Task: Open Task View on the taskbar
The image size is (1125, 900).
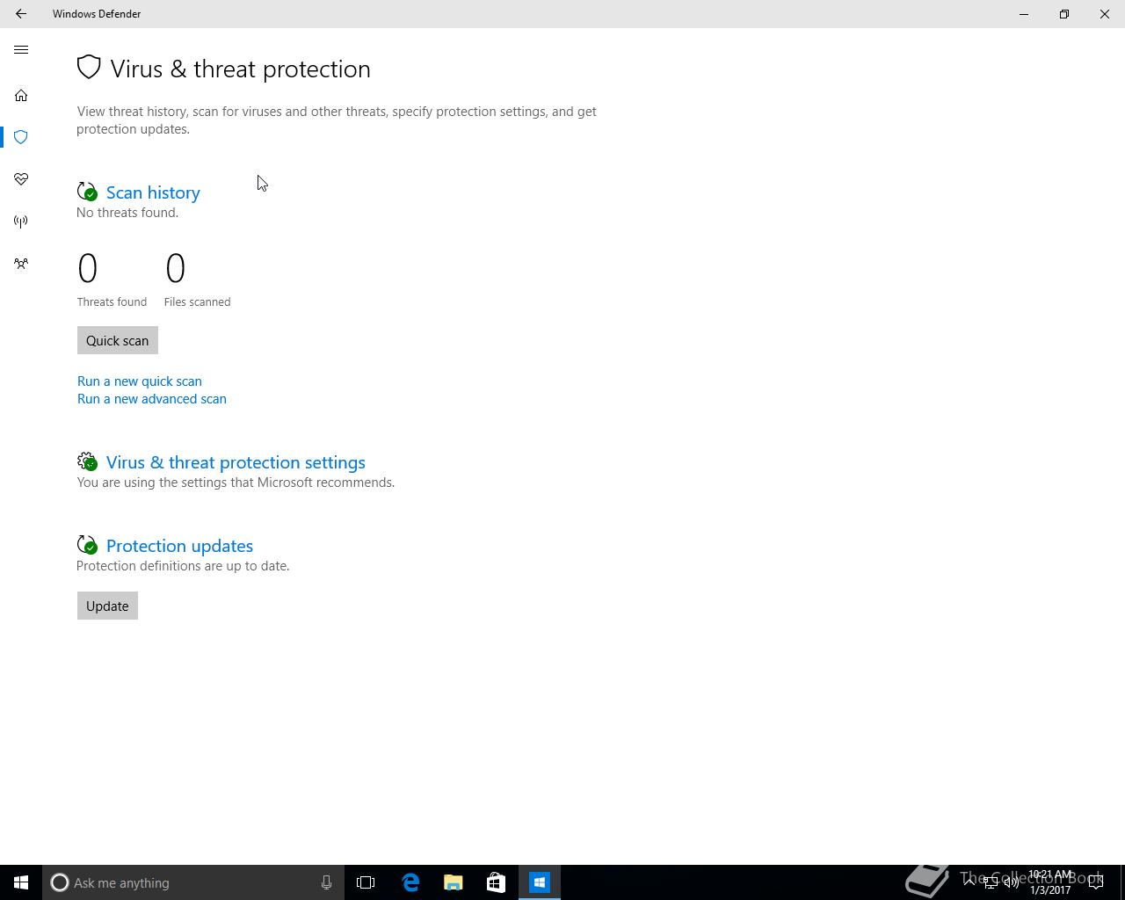Action: tap(366, 882)
